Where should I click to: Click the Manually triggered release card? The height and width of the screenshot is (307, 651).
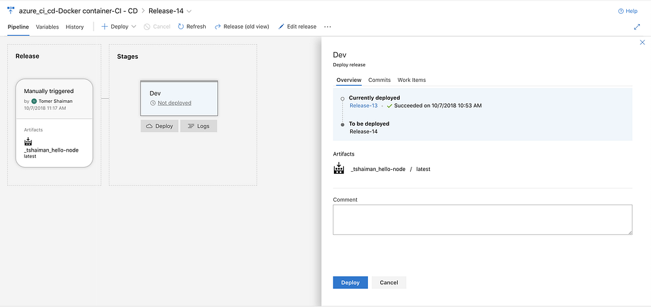(x=54, y=99)
